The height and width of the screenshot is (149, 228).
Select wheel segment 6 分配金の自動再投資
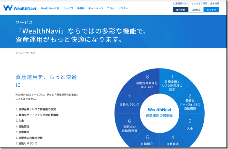pyautogui.click(x=129, y=126)
